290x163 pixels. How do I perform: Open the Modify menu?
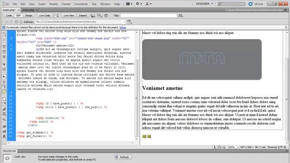(53, 4)
